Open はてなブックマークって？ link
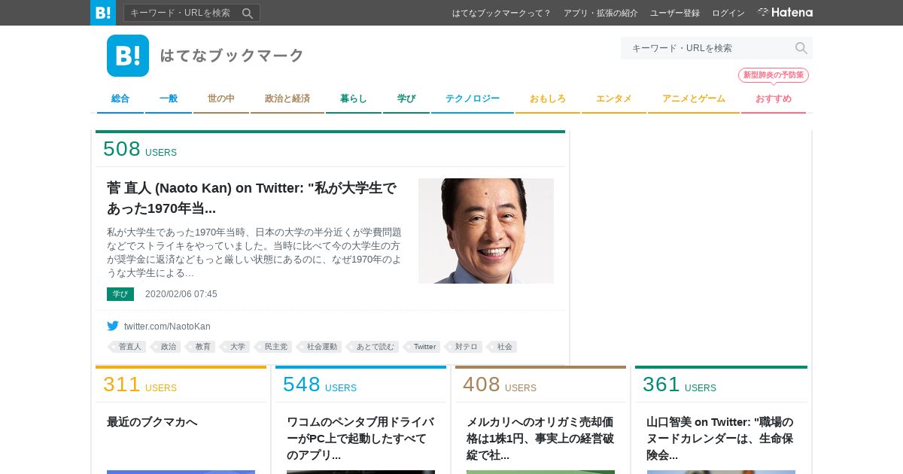Image resolution: width=903 pixels, height=474 pixels. point(502,13)
